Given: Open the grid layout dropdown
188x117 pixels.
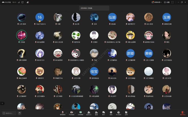Looking at the screenshot, I should point(156,2).
